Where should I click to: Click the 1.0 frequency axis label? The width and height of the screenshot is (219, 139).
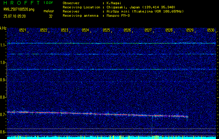click(3, 63)
